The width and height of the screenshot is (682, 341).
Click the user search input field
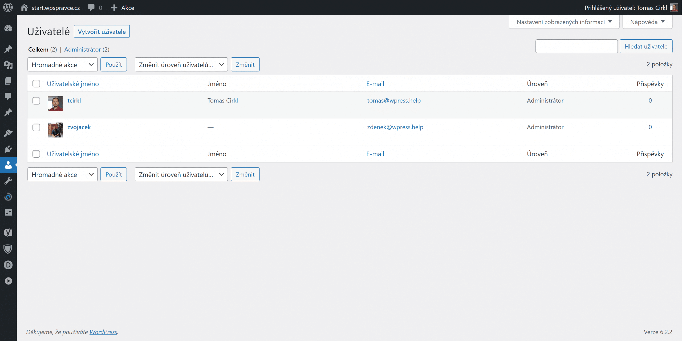tap(576, 47)
